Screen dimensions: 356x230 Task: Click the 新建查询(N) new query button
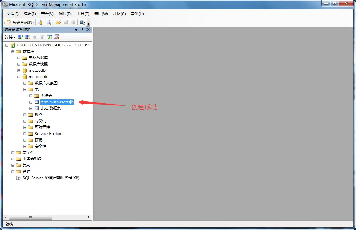pos(20,22)
